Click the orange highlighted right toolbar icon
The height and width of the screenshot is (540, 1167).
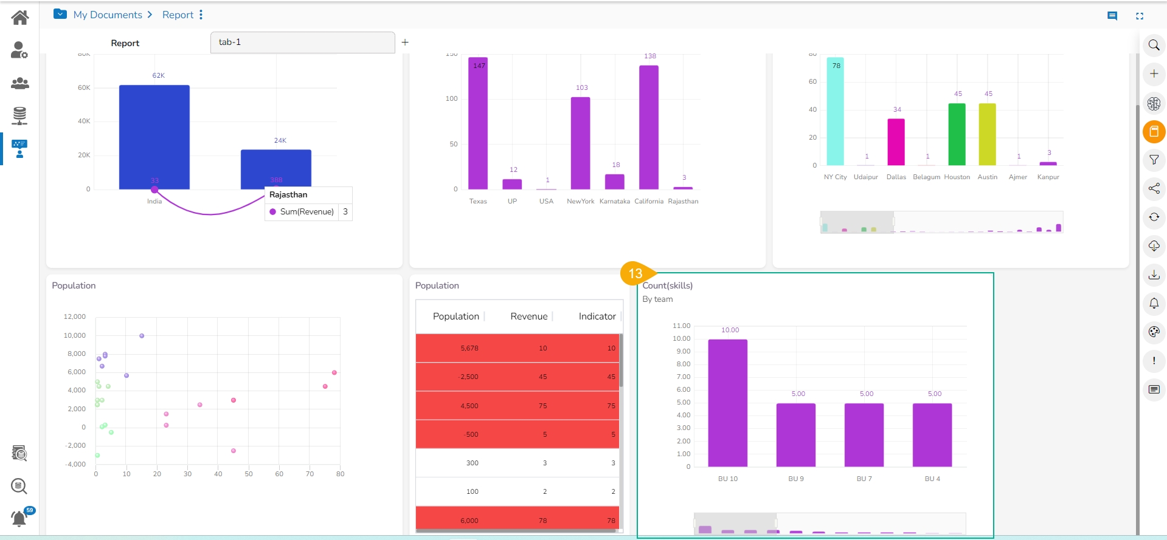click(1154, 131)
